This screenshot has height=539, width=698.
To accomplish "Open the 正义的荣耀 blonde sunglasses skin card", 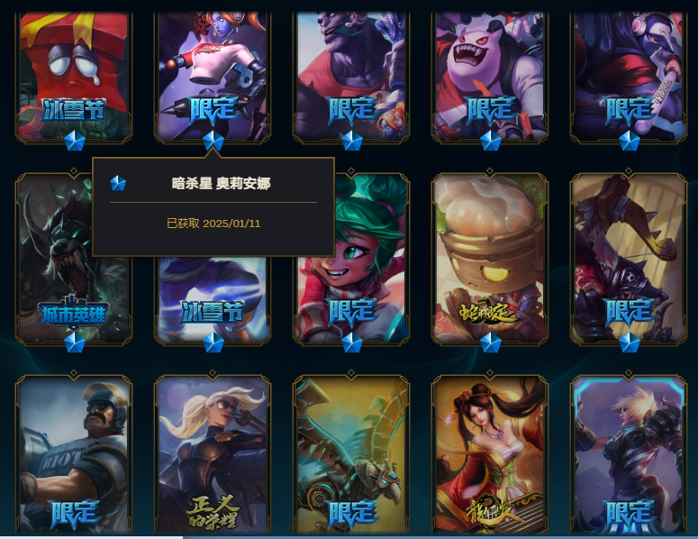I will (x=213, y=454).
